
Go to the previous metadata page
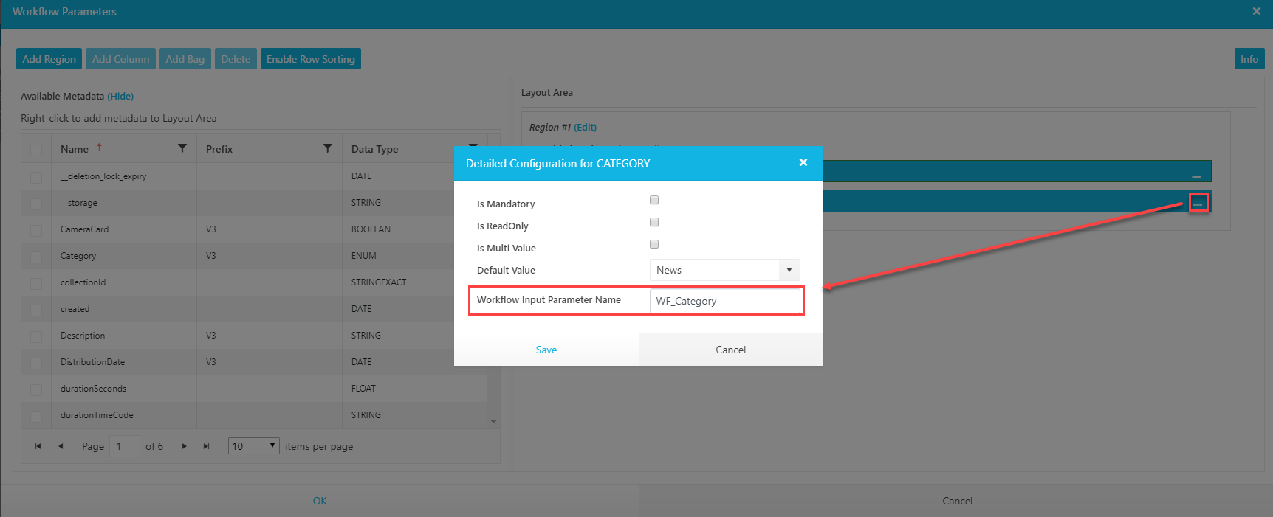[x=61, y=446]
